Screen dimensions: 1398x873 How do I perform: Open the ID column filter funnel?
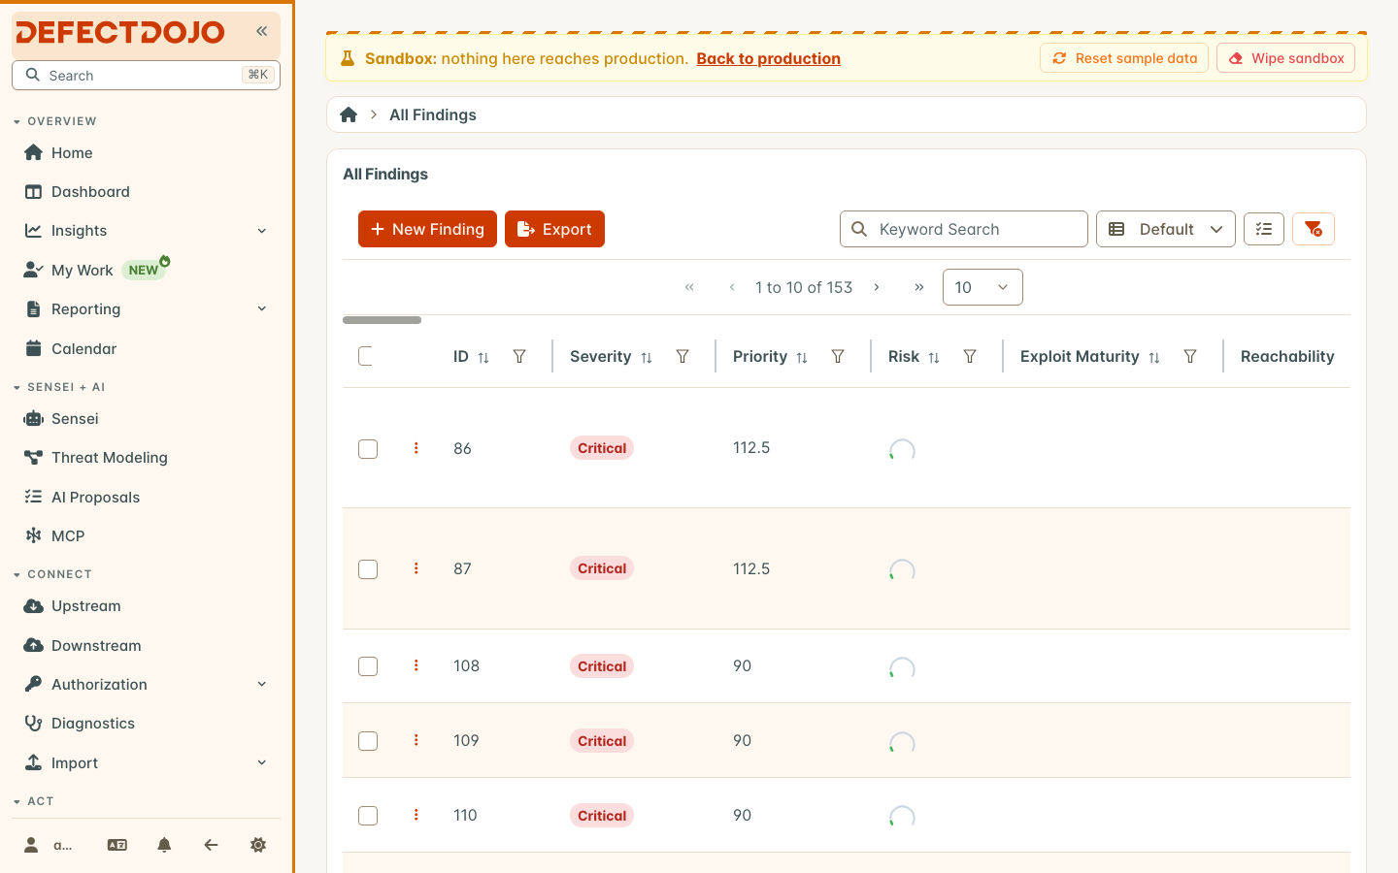tap(519, 357)
